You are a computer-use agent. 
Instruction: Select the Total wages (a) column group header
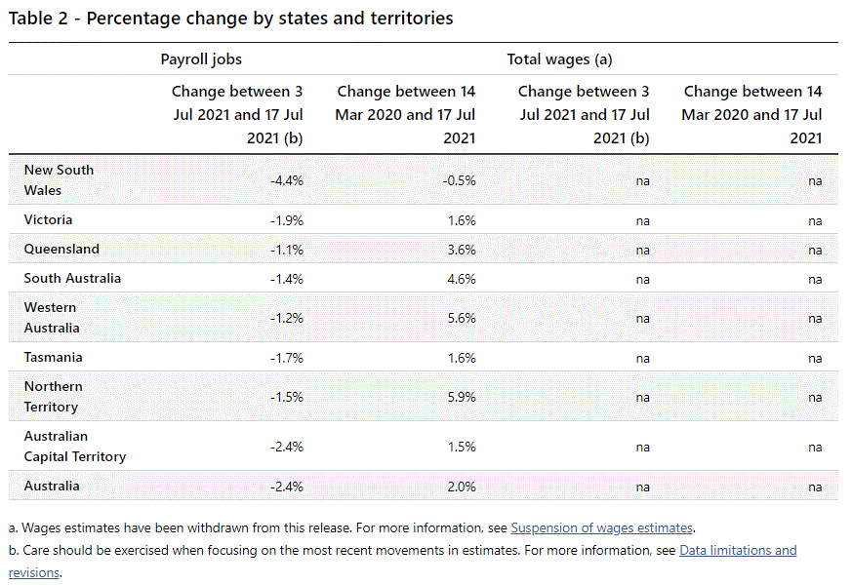point(559,59)
